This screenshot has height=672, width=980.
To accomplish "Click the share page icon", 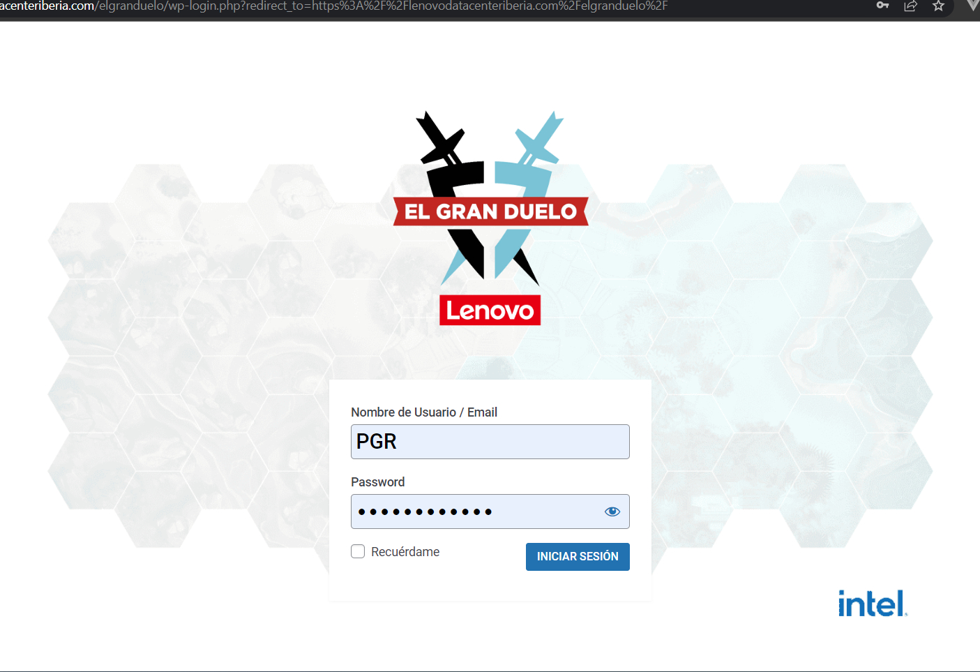I will (910, 6).
